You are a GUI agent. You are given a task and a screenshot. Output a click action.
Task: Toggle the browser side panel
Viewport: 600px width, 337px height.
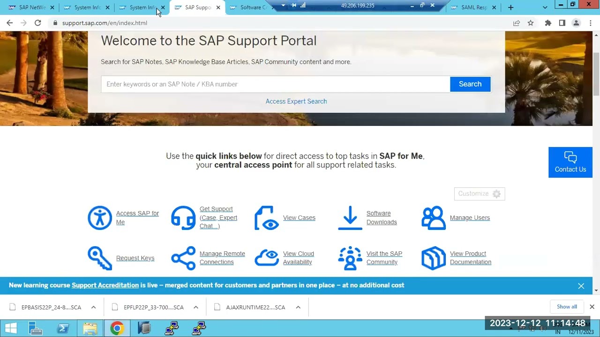pos(562,23)
